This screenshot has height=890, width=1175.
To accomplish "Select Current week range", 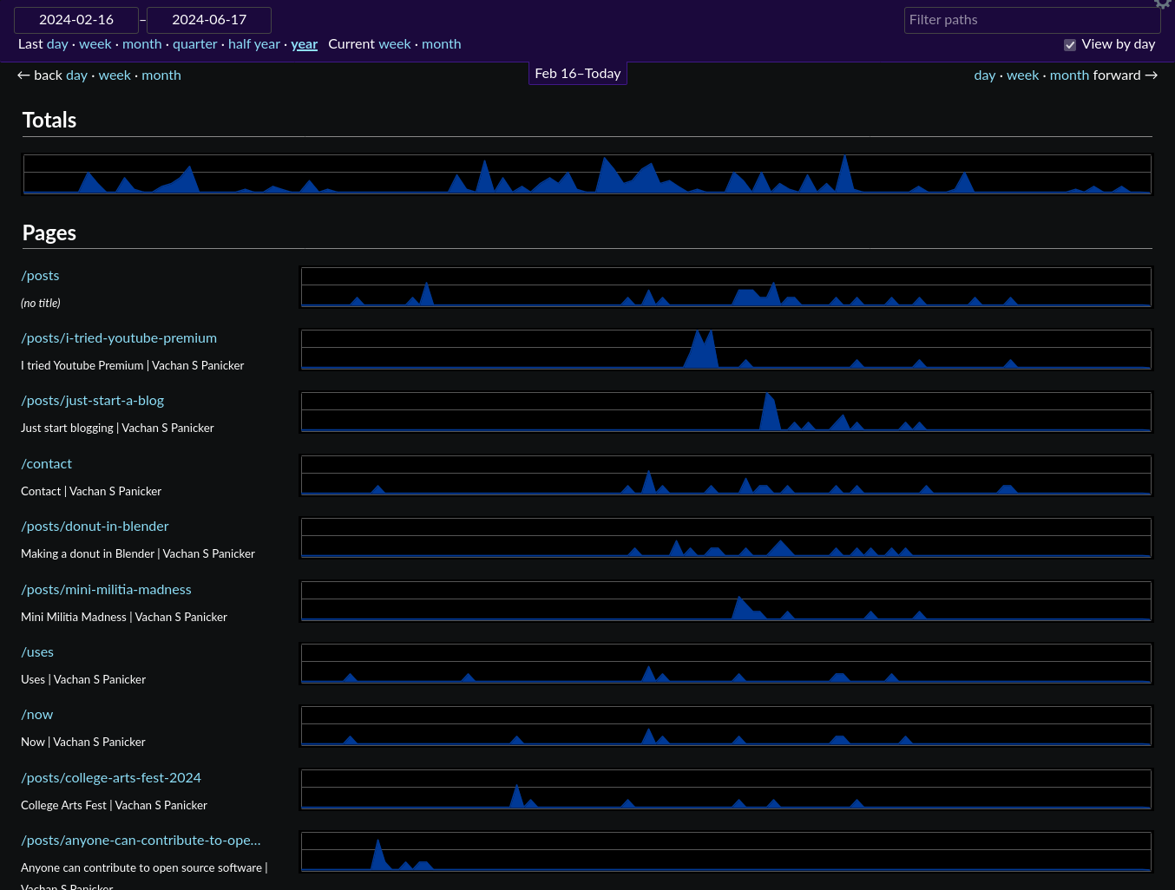I will (x=395, y=44).
